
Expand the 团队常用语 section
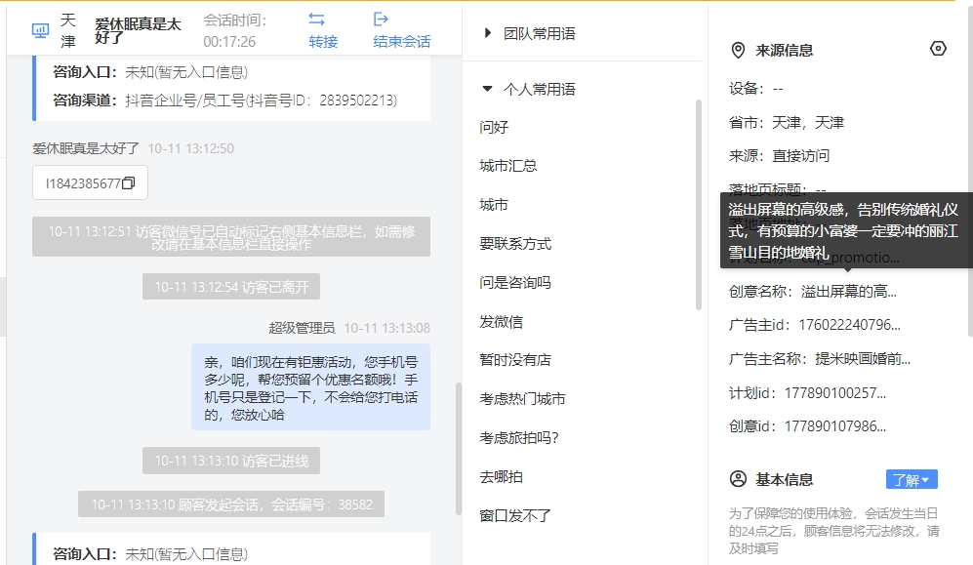tap(488, 33)
